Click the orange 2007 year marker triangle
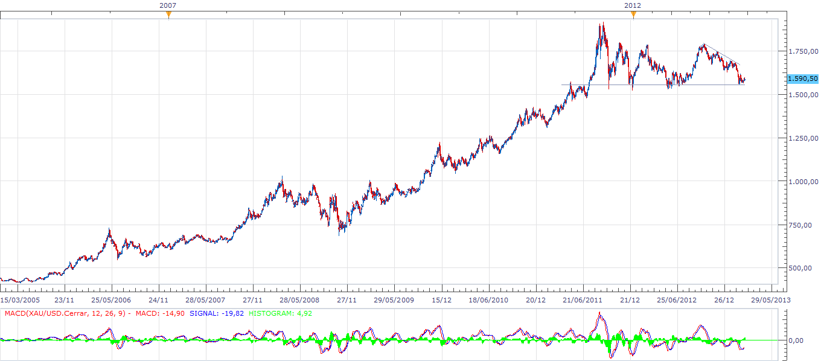The width and height of the screenshot is (821, 361). point(168,14)
